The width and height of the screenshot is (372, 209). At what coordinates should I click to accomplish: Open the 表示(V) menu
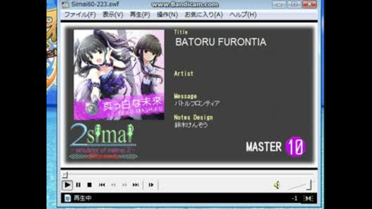click(x=113, y=15)
